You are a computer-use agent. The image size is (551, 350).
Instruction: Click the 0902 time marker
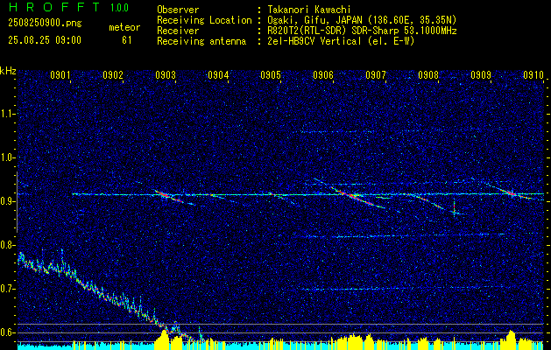(x=113, y=75)
